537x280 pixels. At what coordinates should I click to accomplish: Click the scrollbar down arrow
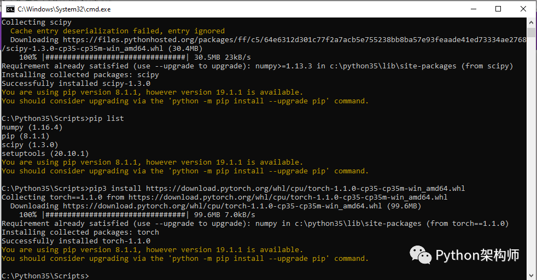coord(531,275)
